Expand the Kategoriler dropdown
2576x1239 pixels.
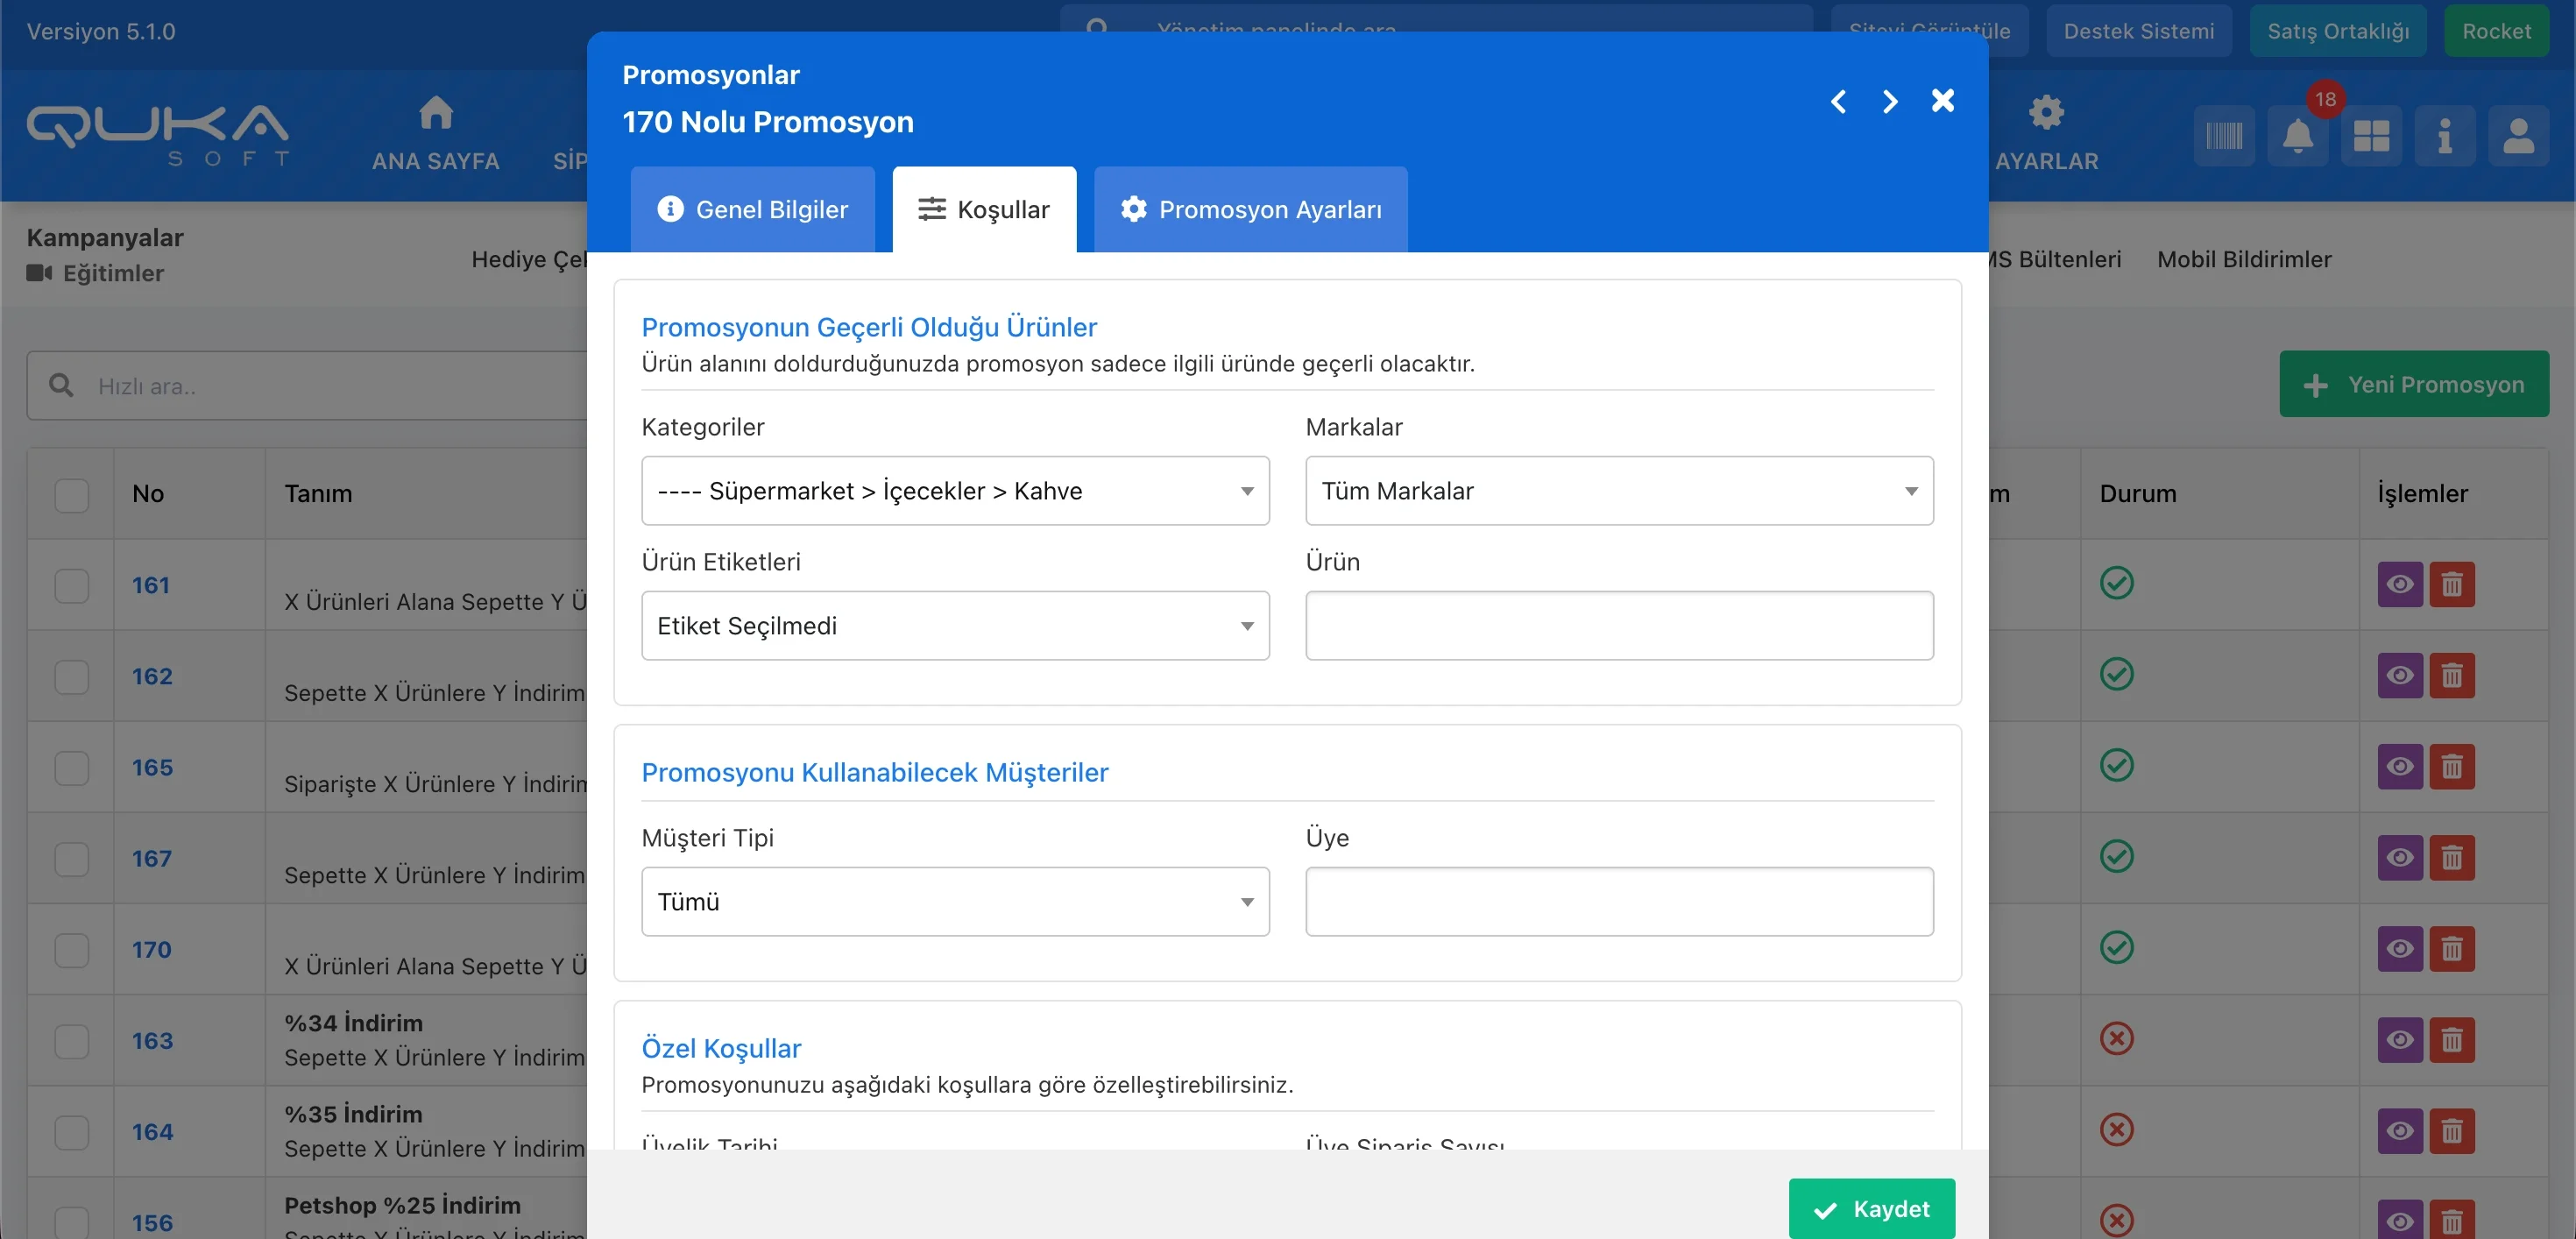[954, 491]
